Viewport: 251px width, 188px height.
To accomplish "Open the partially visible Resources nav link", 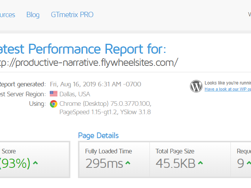I will [x=7, y=15].
